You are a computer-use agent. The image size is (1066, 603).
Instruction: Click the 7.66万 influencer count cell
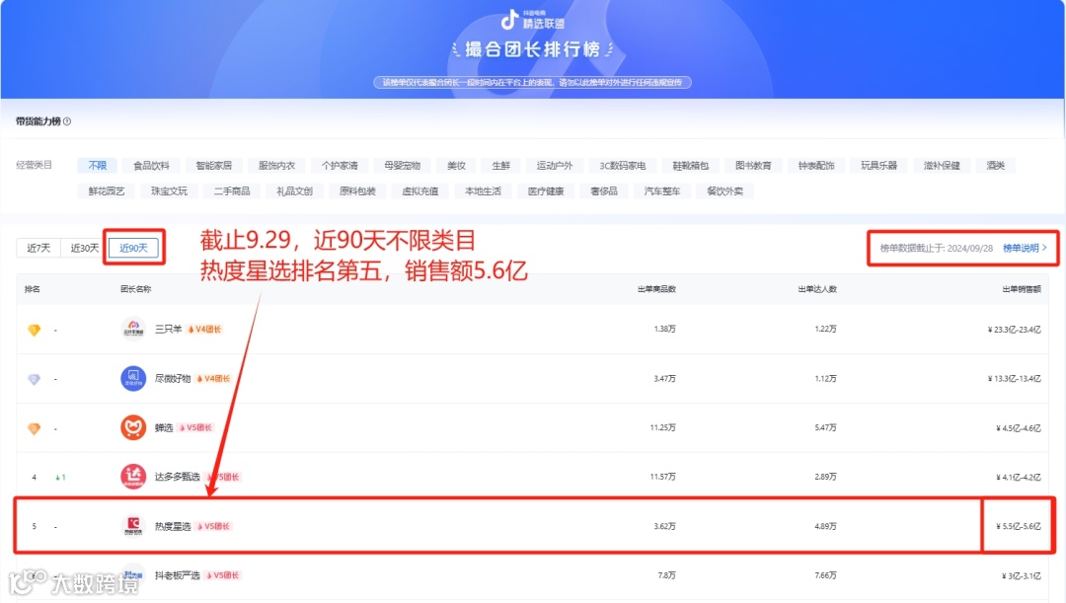click(x=825, y=575)
